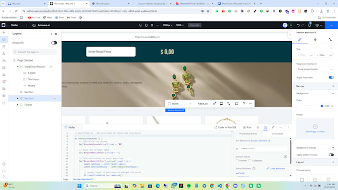Image resolution: width=338 pixels, height=190 pixels.
Task: Check the Hidden default value checkbox
Action: (x=237, y=161)
